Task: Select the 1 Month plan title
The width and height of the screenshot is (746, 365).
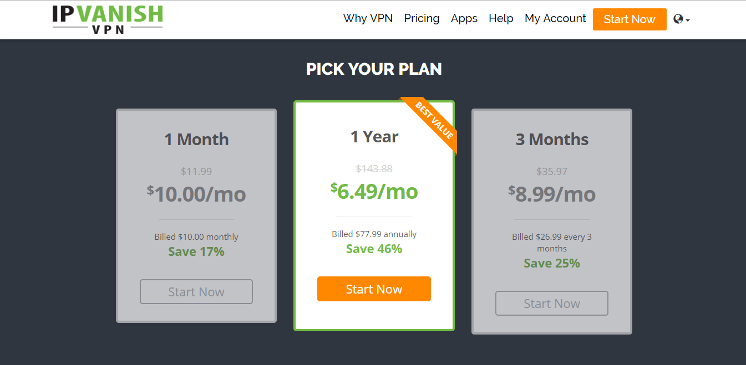Action: [196, 139]
